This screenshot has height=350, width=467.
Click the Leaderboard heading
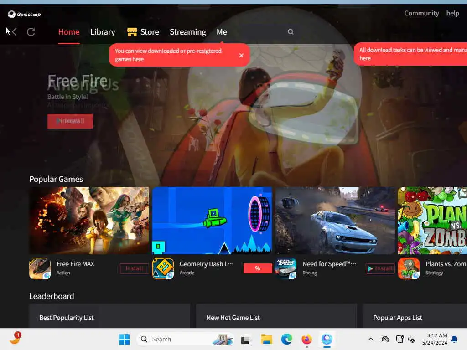52,296
